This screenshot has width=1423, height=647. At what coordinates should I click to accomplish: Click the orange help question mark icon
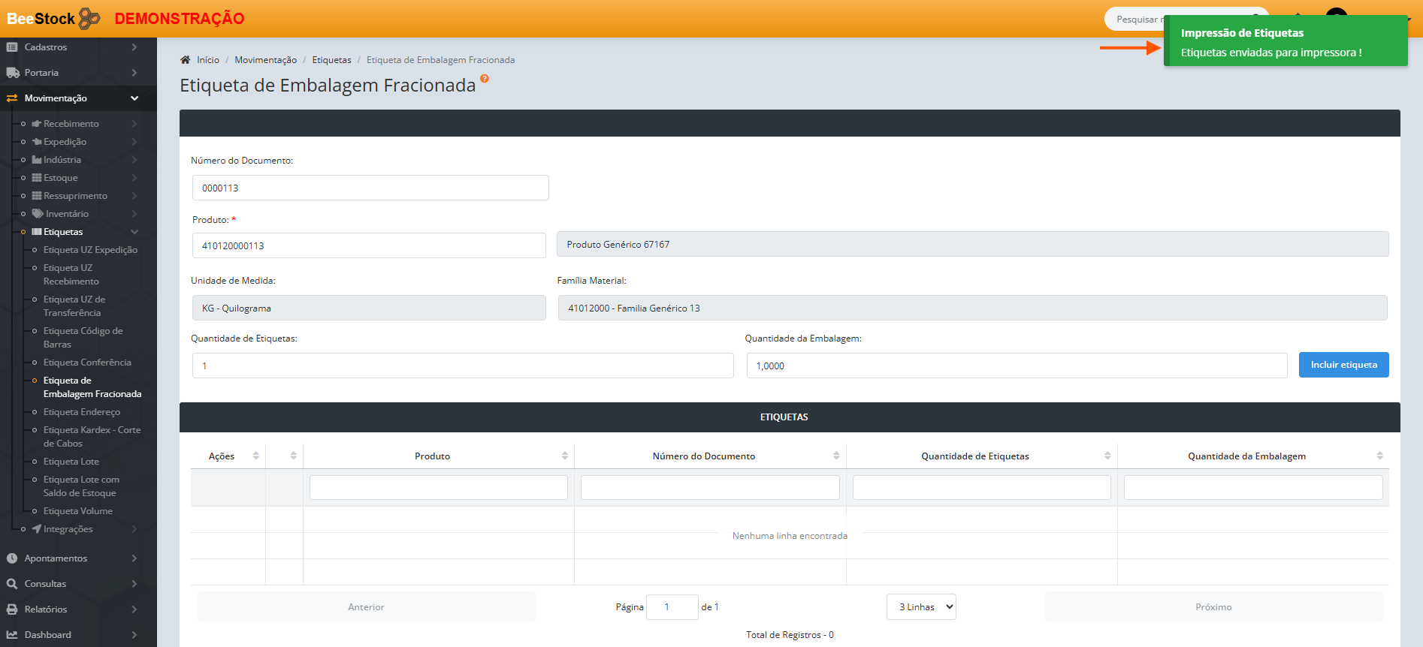coord(485,79)
